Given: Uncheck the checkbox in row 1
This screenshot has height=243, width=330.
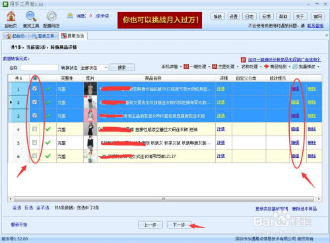Looking at the screenshot, I should coord(34,89).
